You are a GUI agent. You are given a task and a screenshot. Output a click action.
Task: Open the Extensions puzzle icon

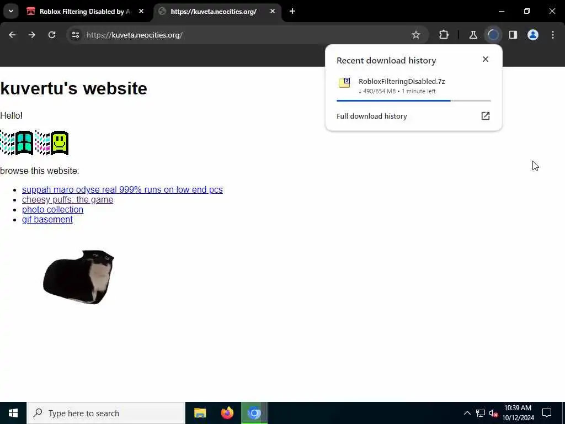[x=444, y=35]
